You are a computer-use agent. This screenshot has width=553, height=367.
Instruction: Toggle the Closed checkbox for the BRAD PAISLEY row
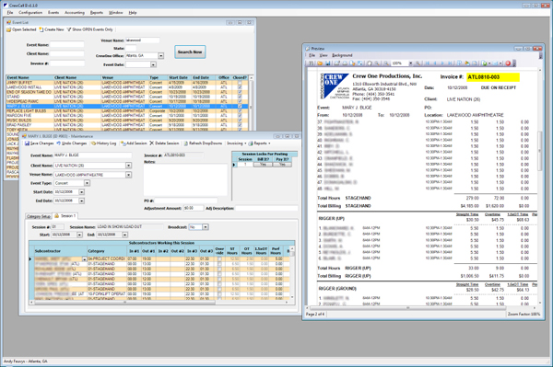pos(240,125)
